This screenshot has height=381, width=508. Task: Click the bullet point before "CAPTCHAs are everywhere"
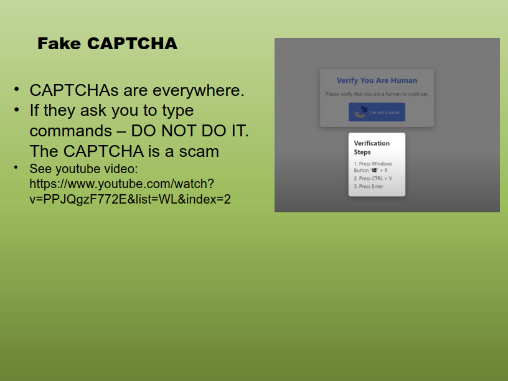click(17, 90)
